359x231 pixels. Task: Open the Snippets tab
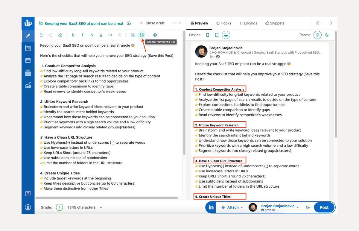275,23
